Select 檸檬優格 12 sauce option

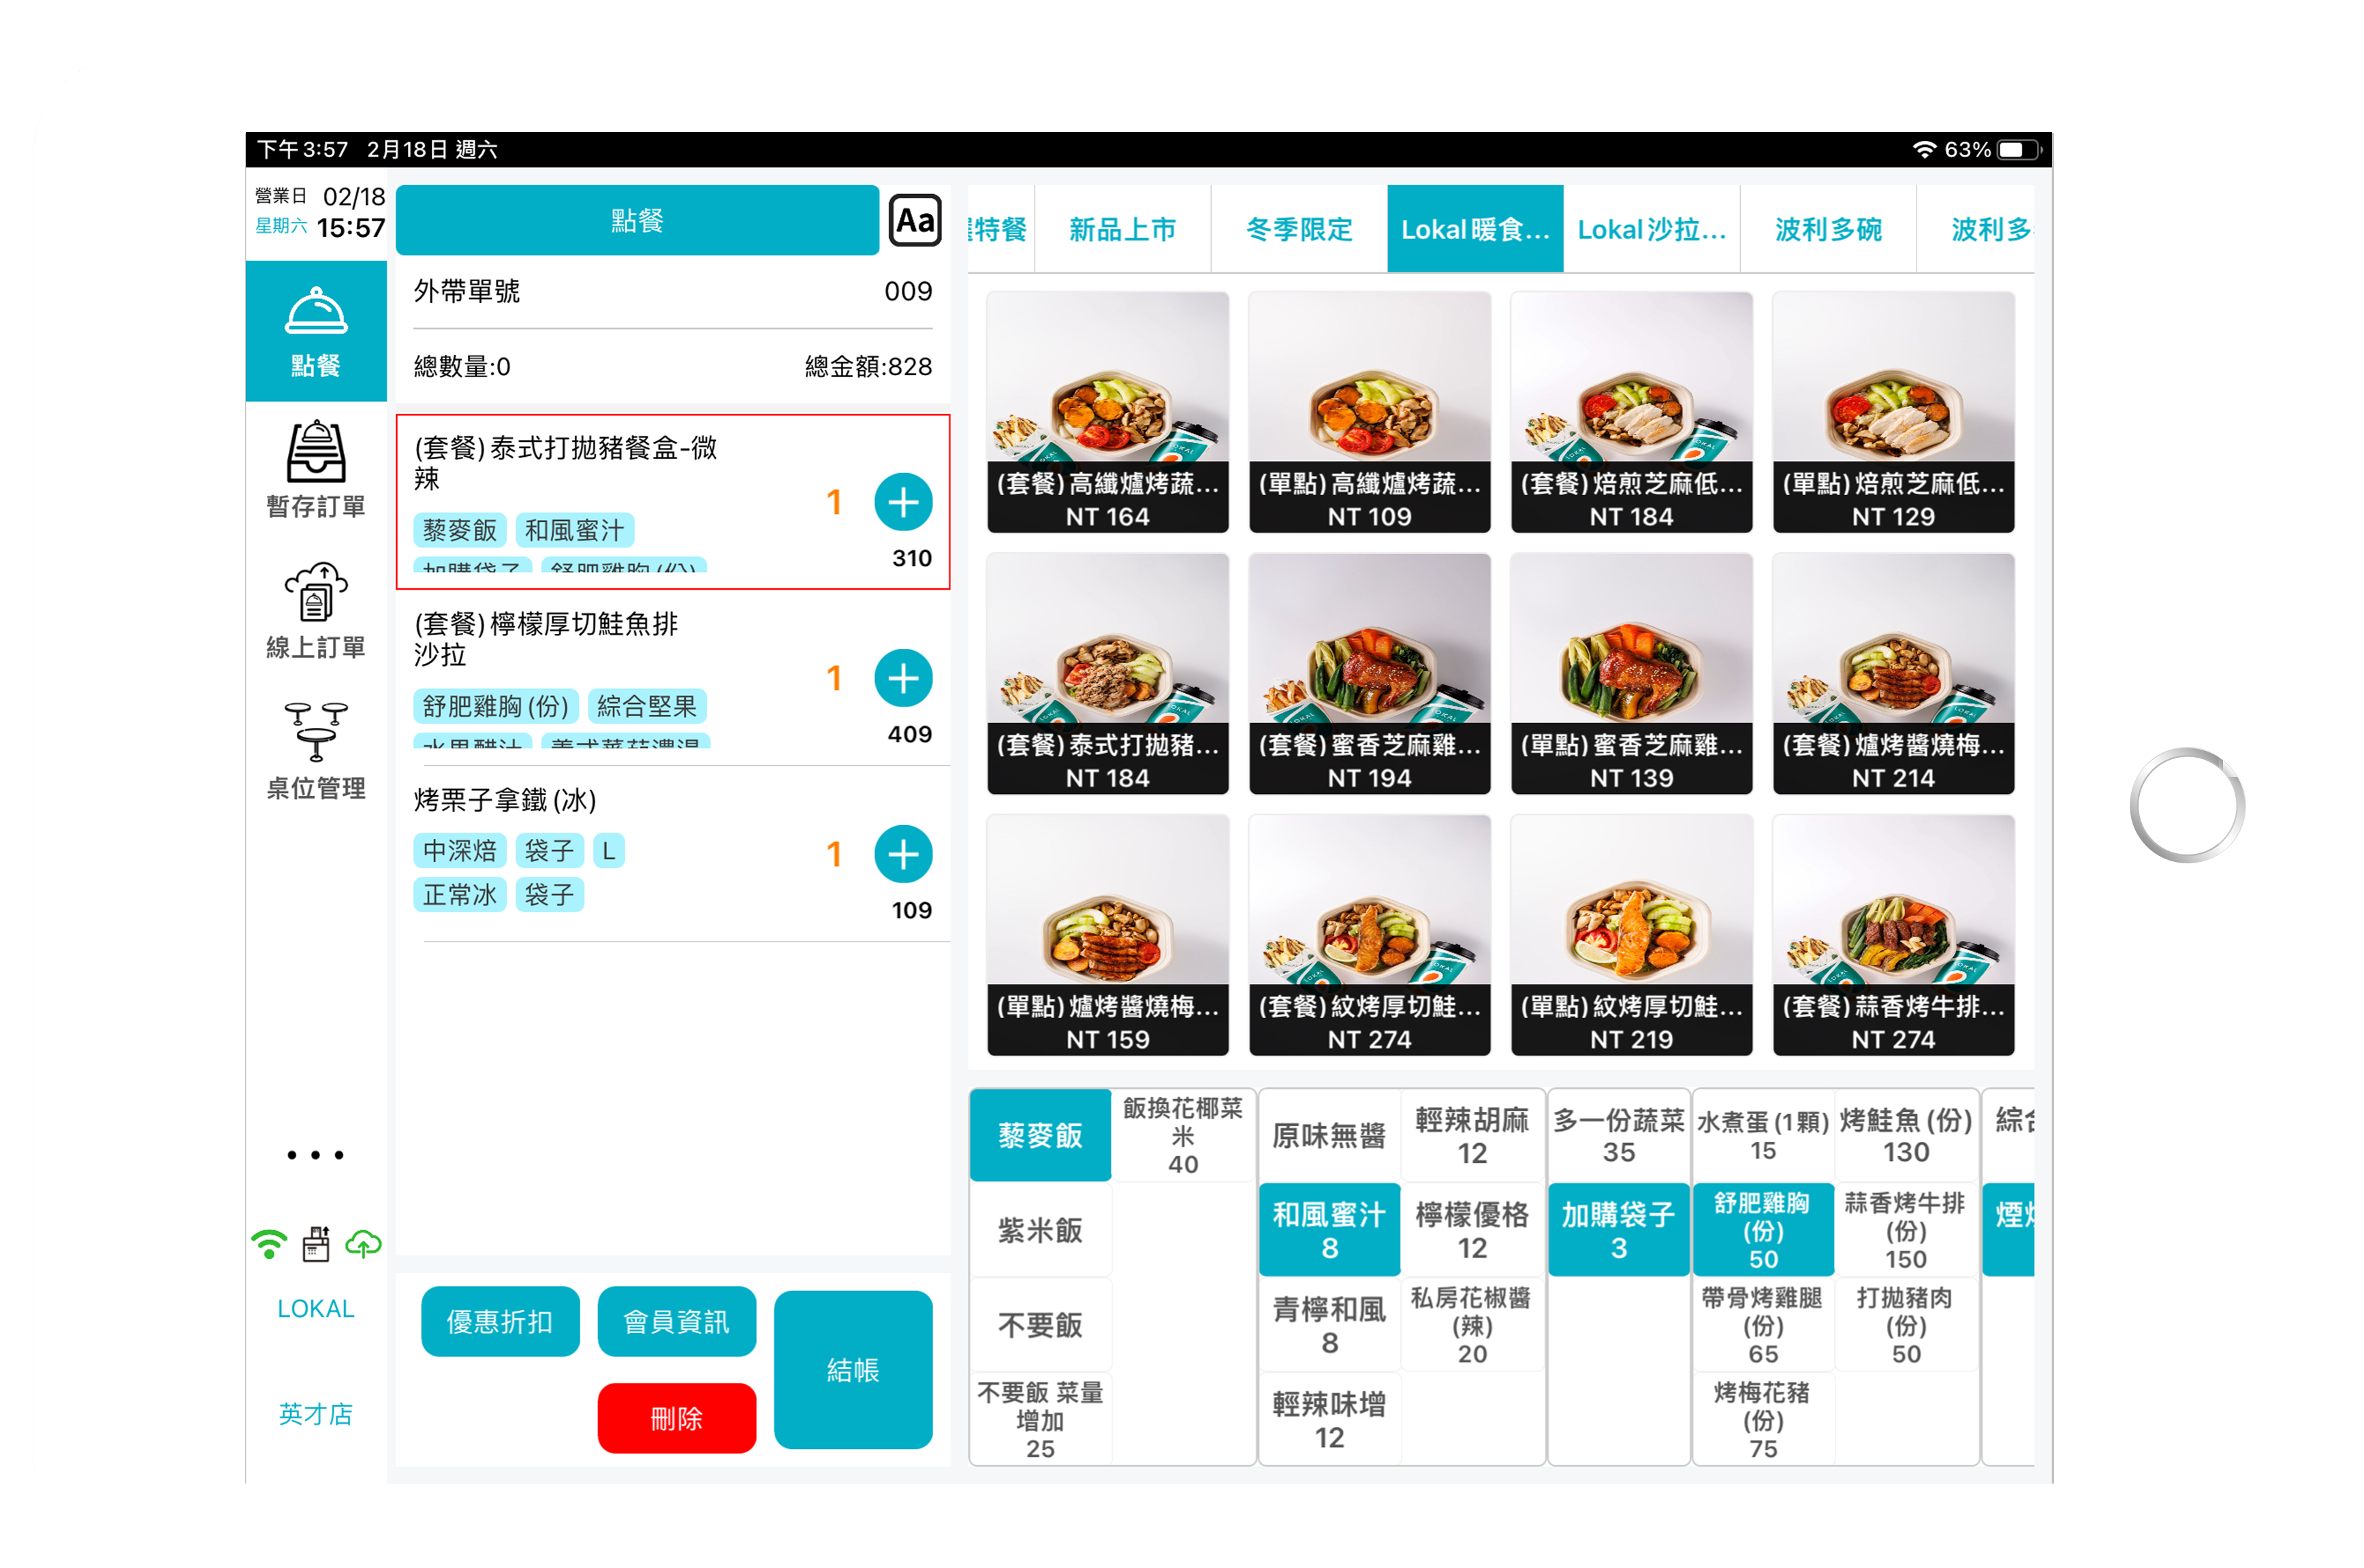pyautogui.click(x=1472, y=1230)
